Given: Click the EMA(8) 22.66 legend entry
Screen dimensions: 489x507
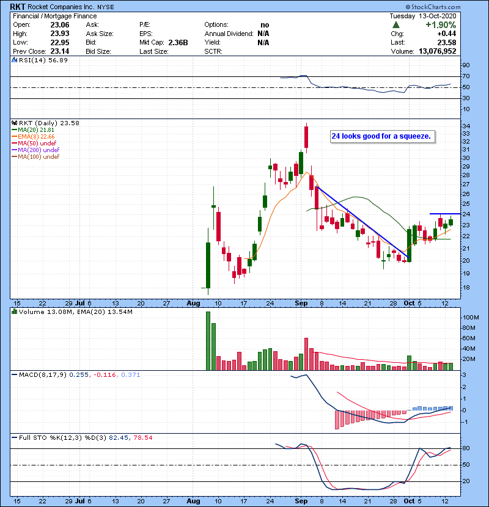Looking at the screenshot, I should click(36, 137).
